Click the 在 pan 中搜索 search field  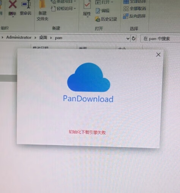(160, 39)
